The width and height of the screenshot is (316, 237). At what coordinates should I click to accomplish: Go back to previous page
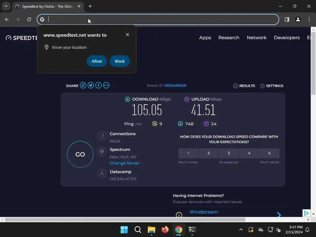[x=7, y=19]
